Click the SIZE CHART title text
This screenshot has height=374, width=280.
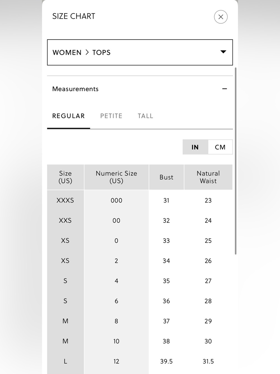click(74, 16)
